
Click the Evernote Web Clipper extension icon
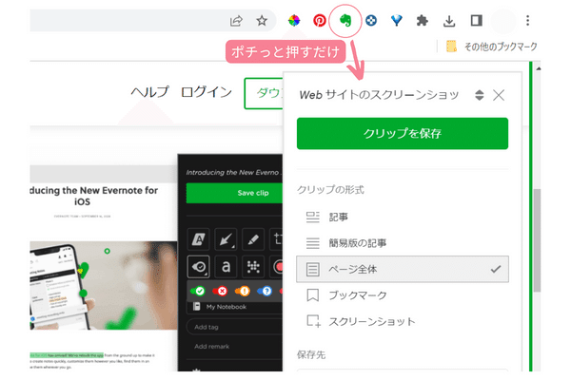345,21
